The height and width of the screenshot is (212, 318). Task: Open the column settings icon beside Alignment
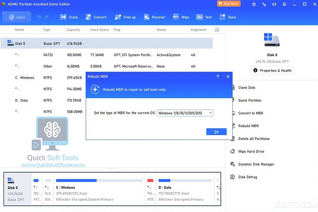[x=217, y=30]
